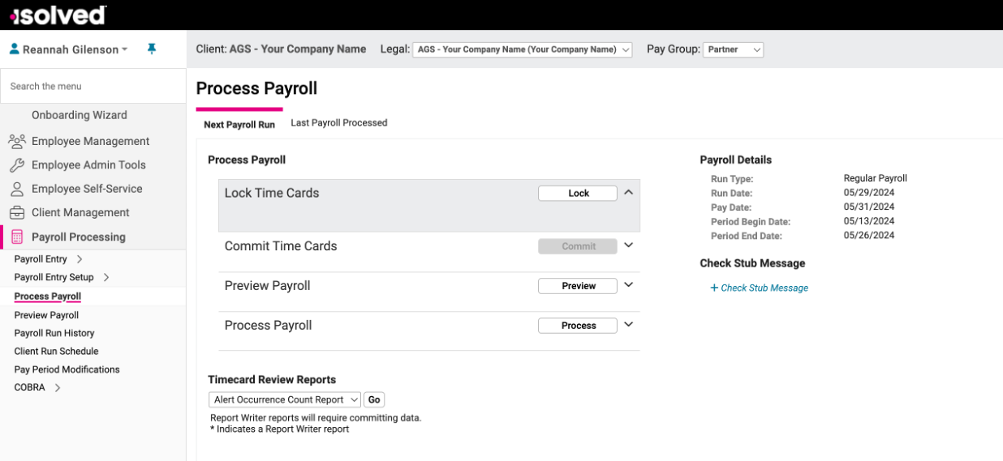The image size is (1003, 461).
Task: Click the Search the menu field
Action: pos(93,86)
